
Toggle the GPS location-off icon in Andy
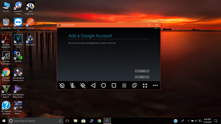click(83, 85)
